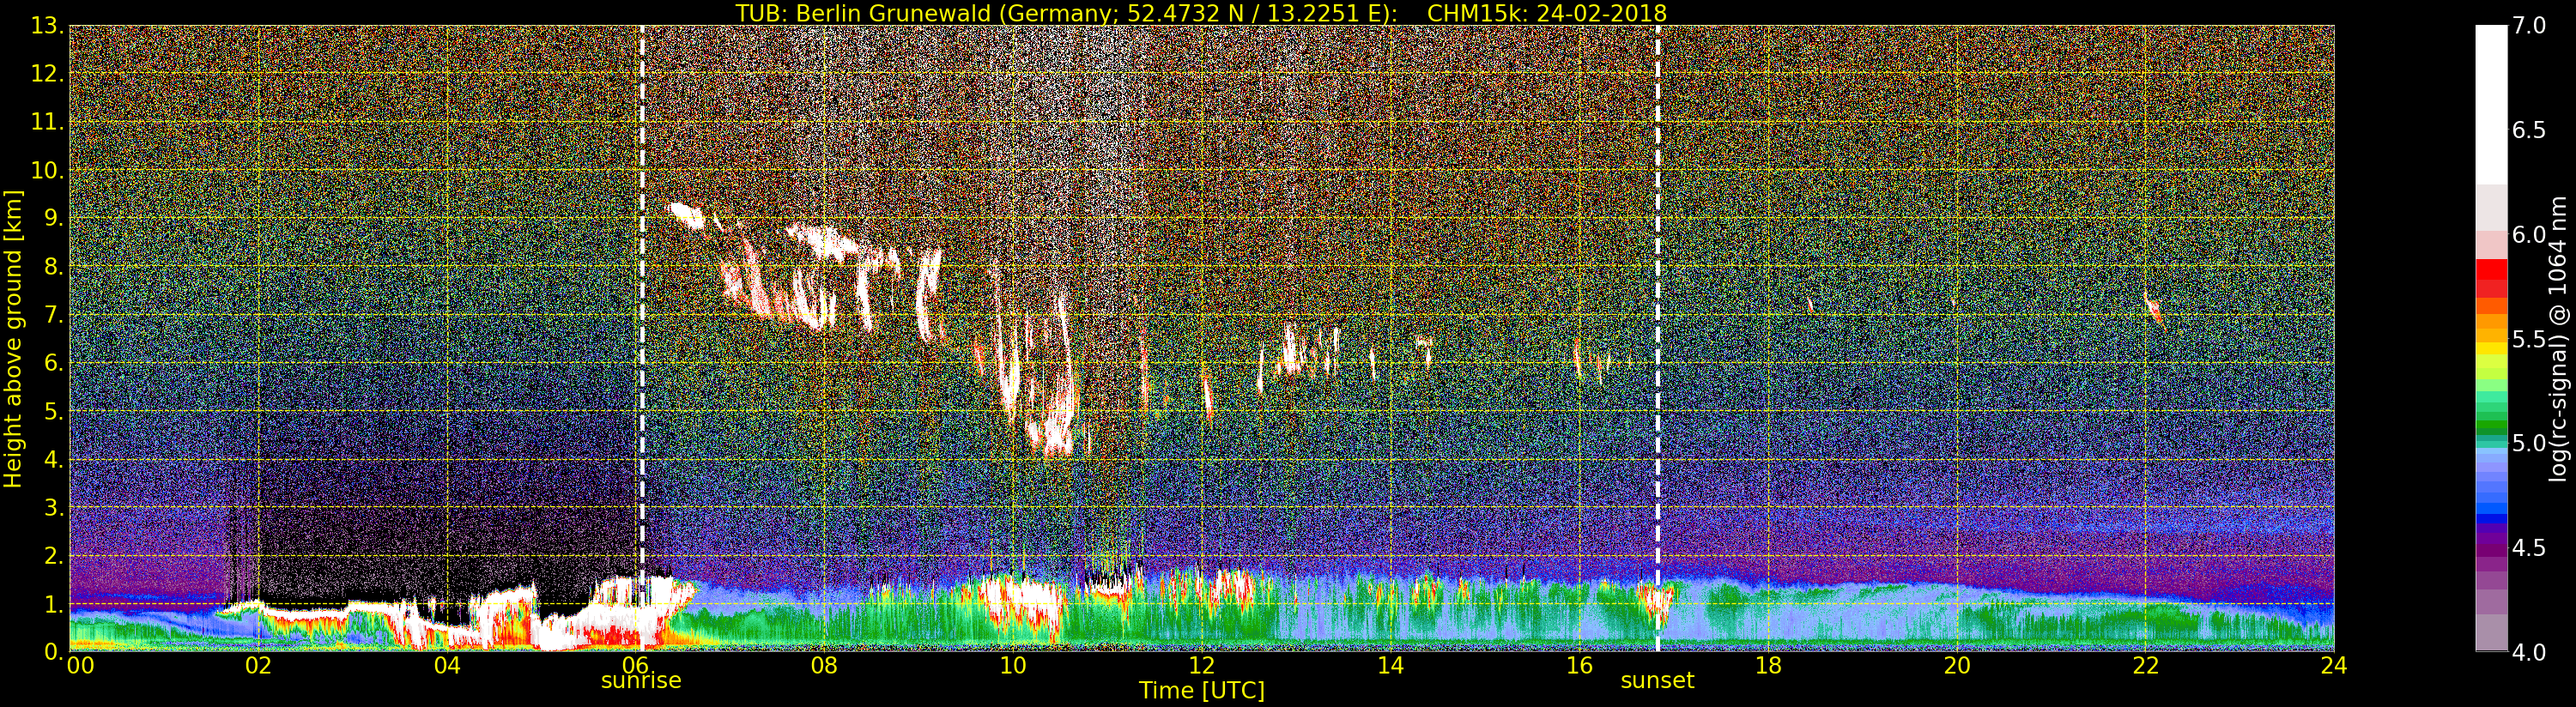
Task: Click the 08 hour tick label
Action: [x=824, y=665]
